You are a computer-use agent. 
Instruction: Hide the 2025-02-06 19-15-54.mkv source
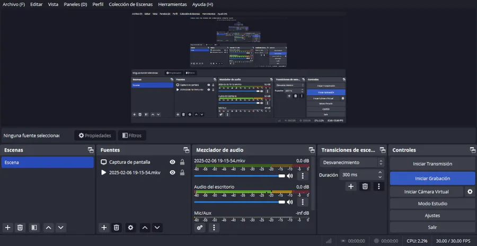[x=172, y=172]
